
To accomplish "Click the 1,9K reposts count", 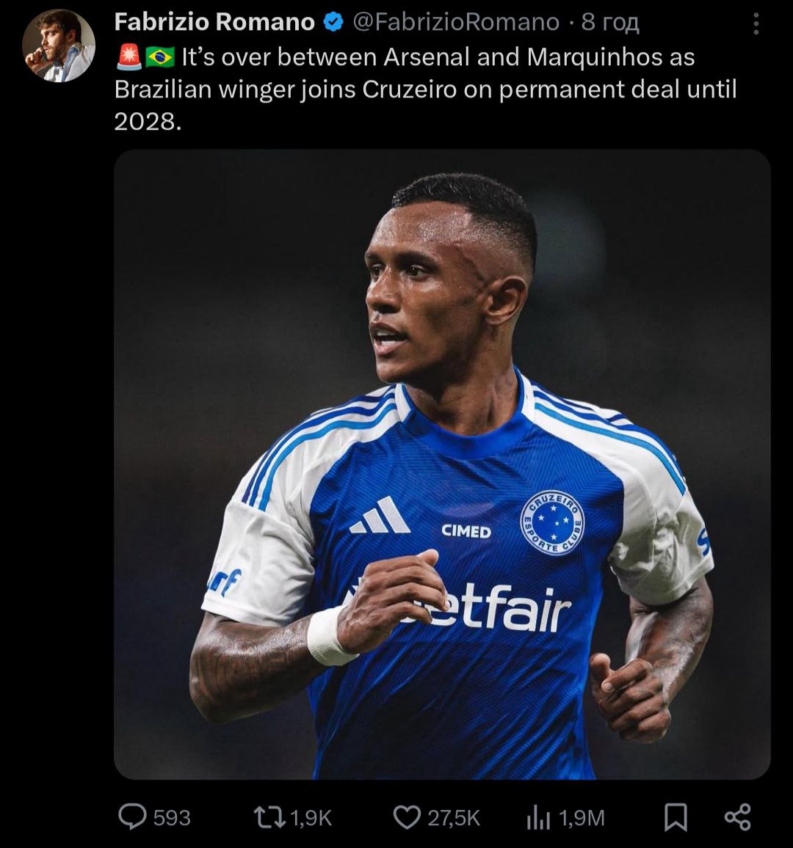I will click(x=311, y=817).
